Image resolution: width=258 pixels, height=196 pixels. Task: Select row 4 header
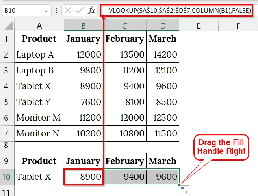point(7,86)
